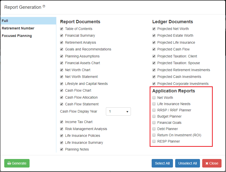Screen dimensions: 226x172
Task: Open the Cash Flow Display Year dropdown
Action: pos(118,111)
